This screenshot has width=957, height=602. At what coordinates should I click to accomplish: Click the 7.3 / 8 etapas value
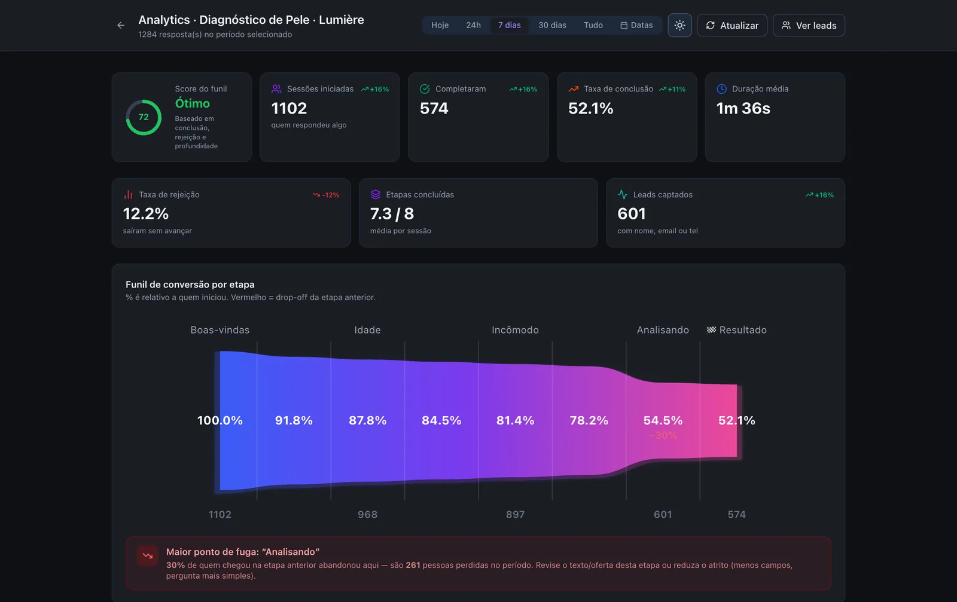[x=392, y=214]
